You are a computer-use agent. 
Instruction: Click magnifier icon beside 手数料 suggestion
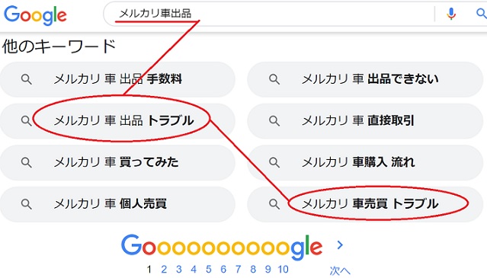[x=27, y=79]
